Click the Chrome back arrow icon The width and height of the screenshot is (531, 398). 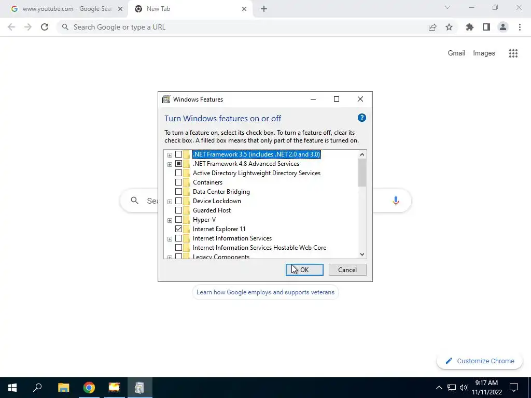11,27
